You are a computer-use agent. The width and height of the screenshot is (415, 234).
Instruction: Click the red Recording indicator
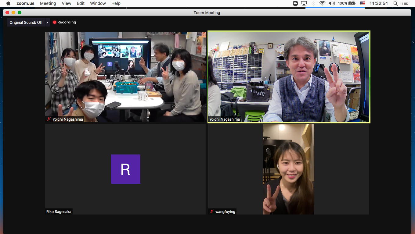[x=64, y=22]
